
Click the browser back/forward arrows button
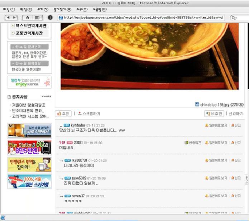point(11,17)
